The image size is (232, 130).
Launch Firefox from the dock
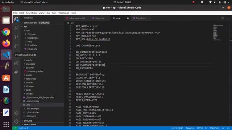6,43
